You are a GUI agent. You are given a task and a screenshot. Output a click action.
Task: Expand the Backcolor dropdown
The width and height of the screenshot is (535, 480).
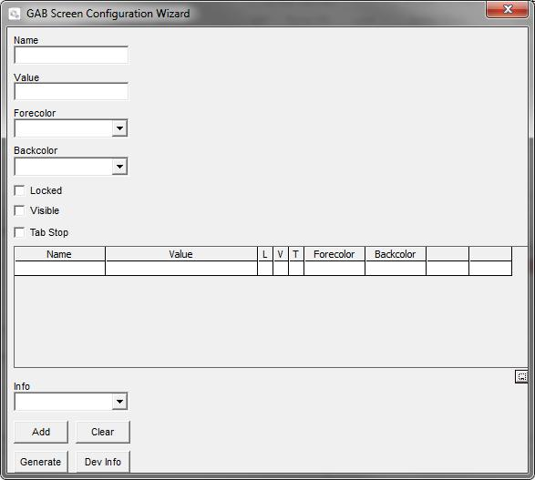pyautogui.click(x=119, y=167)
